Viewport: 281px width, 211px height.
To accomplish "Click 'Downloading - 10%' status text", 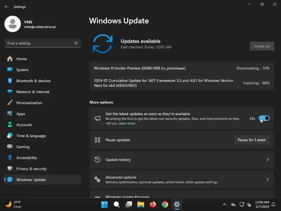I will [253, 68].
